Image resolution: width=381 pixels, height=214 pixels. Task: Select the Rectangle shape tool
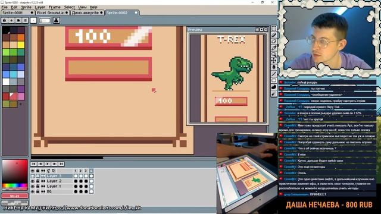274,80
